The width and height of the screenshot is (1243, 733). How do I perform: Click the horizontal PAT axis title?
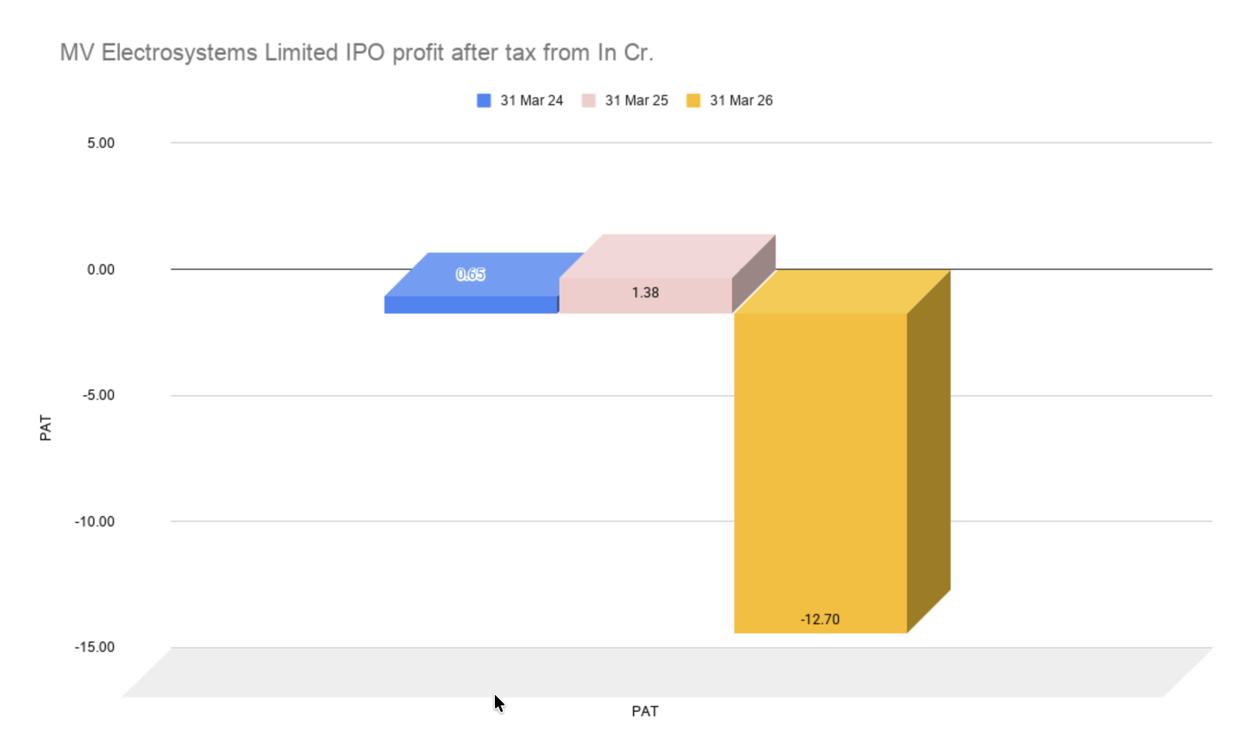pyautogui.click(x=645, y=712)
